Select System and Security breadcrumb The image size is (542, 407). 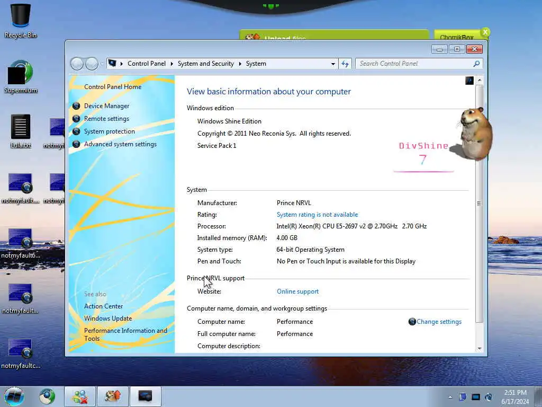tap(206, 64)
